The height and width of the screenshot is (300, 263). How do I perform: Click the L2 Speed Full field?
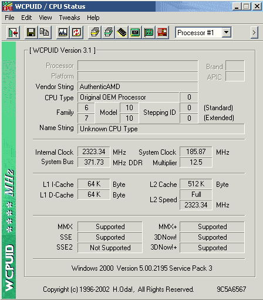click(x=196, y=195)
